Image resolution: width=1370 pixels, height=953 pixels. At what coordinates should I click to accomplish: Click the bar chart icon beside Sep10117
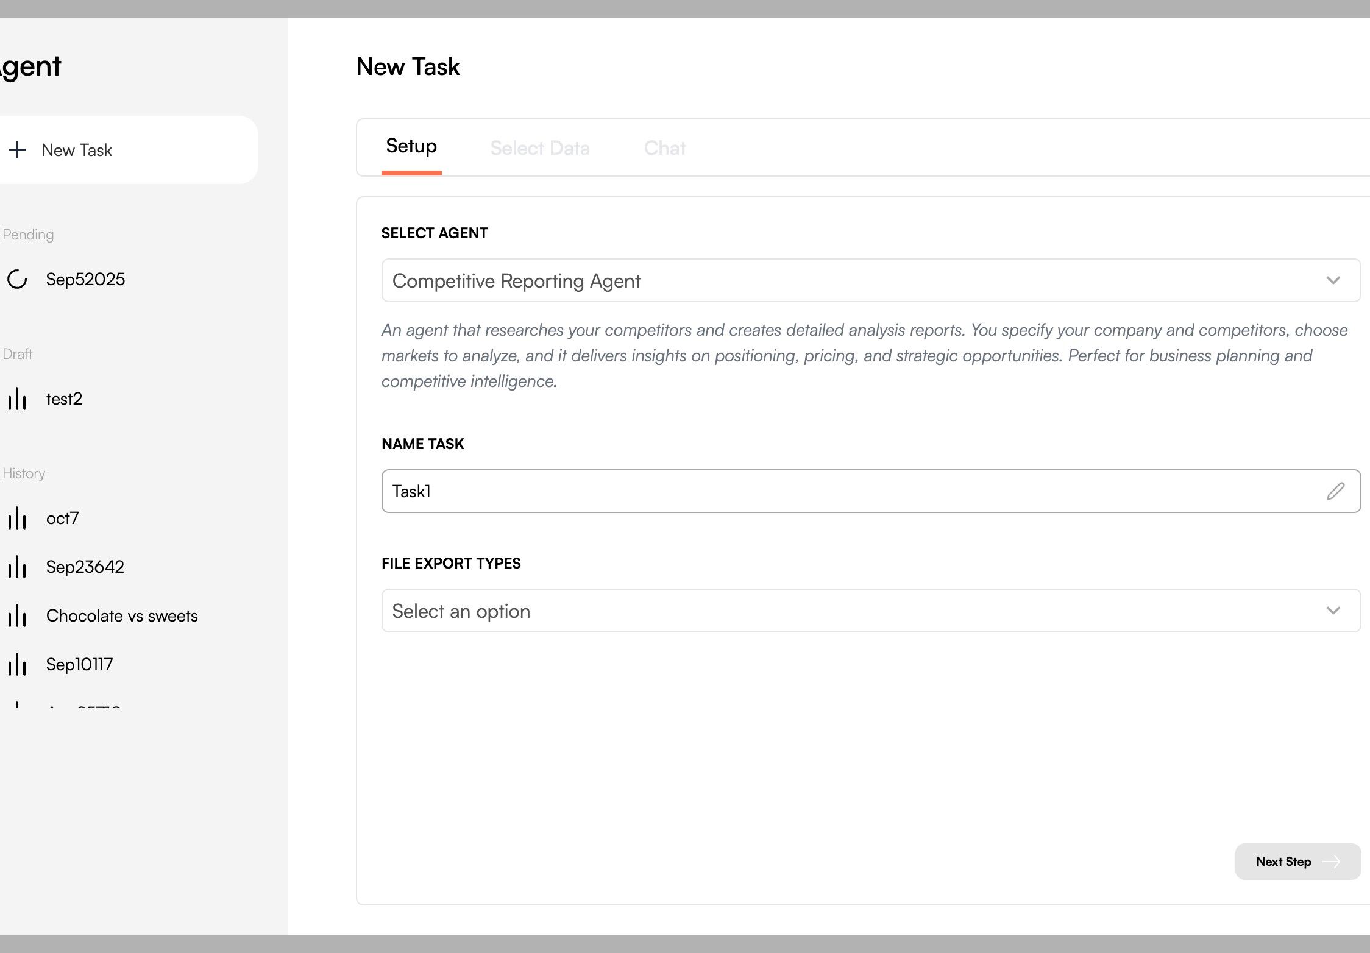[x=17, y=665]
